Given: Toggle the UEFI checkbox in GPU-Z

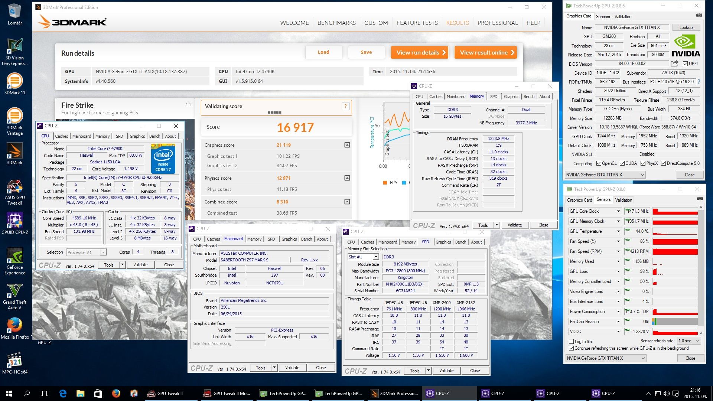Looking at the screenshot, I should (685, 64).
